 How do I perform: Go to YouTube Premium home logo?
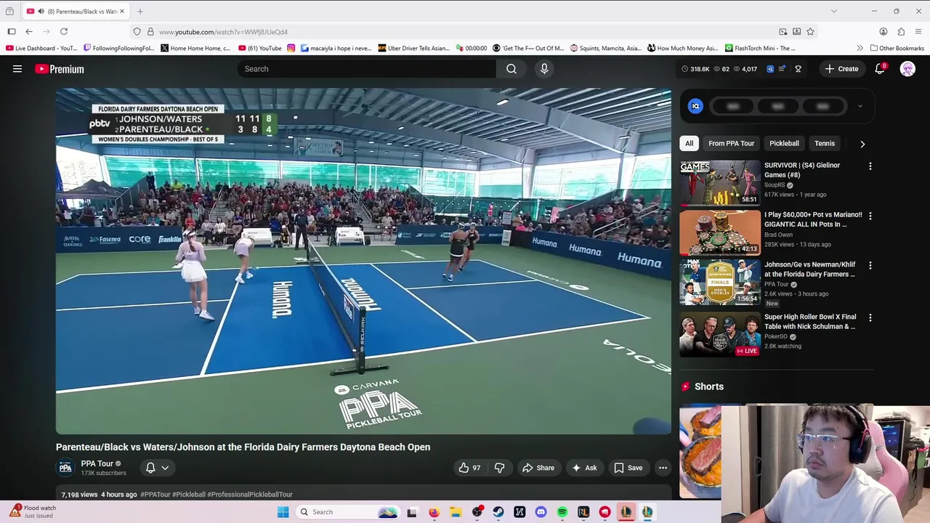coord(60,69)
